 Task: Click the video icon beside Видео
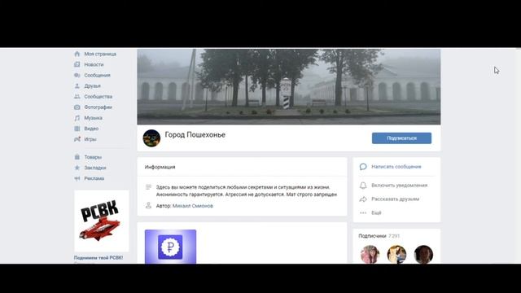point(77,129)
